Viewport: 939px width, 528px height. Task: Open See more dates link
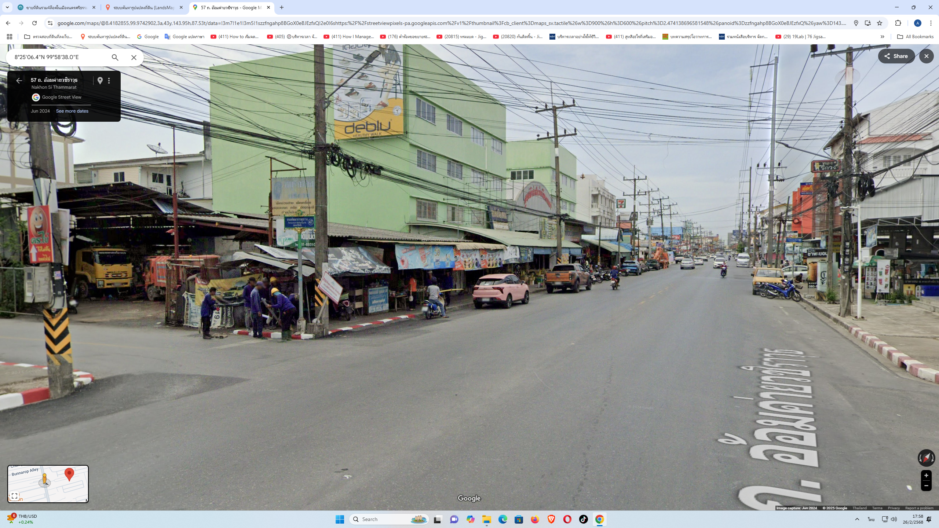72,111
